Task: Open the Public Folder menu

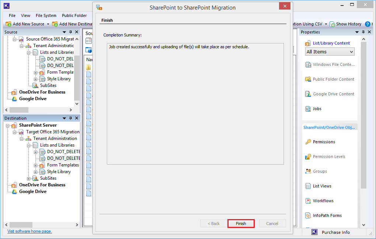Action: pyautogui.click(x=74, y=15)
